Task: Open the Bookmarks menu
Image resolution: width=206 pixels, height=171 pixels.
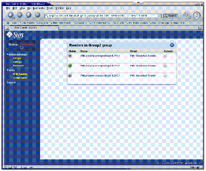Action: [x=39, y=8]
